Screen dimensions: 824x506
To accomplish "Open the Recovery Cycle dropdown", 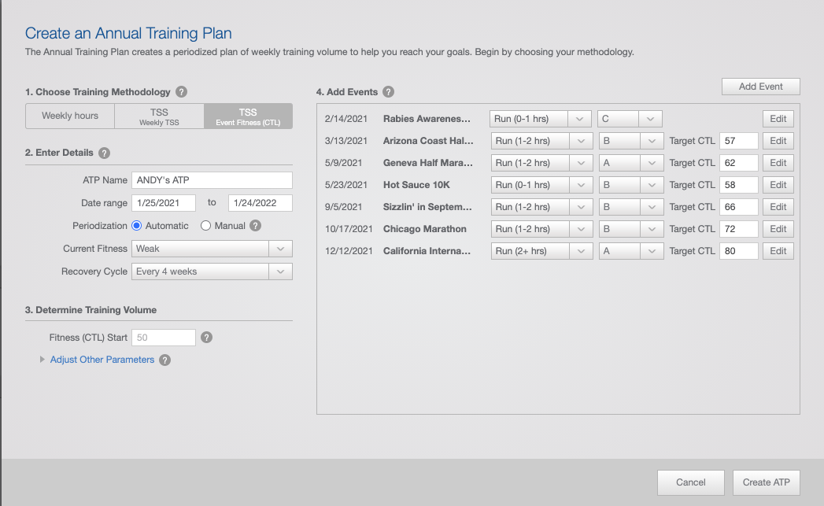I will coord(280,271).
